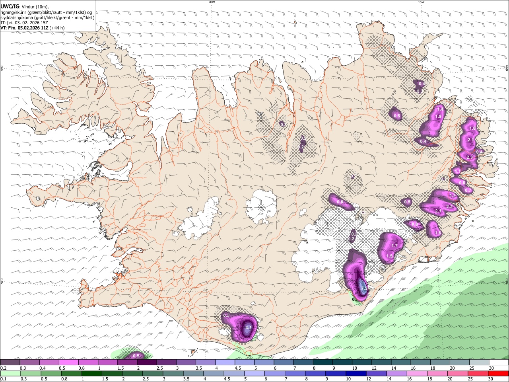Click the 1.7 snowfall value label

click(394, 246)
